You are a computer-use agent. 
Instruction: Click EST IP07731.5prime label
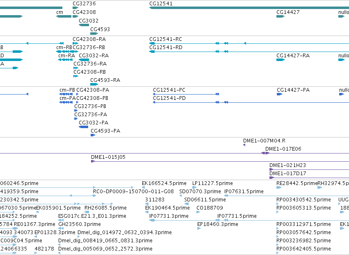point(237,216)
